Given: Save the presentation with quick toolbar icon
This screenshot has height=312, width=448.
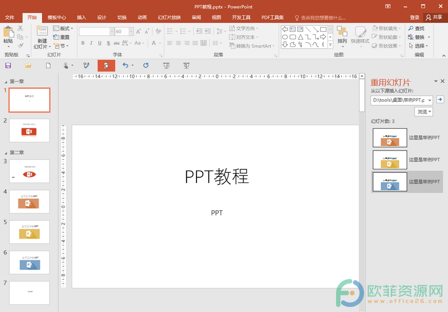Looking at the screenshot, I should [8, 65].
